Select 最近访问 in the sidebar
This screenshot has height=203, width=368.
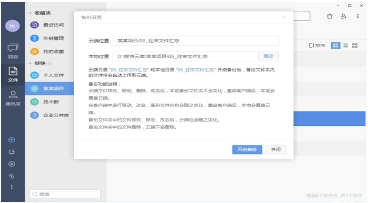click(x=53, y=25)
